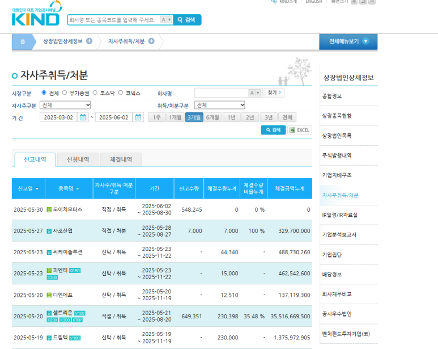
Task: Open the start date calendar picker
Action: pyautogui.click(x=83, y=117)
